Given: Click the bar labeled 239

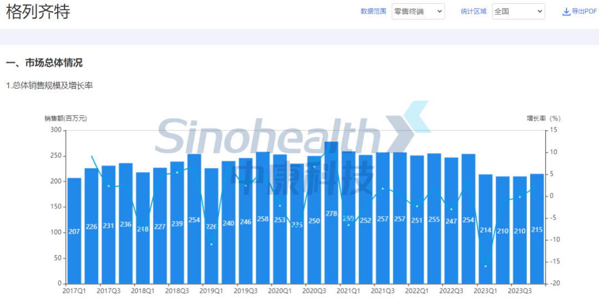Looking at the screenshot, I should 177,223.
